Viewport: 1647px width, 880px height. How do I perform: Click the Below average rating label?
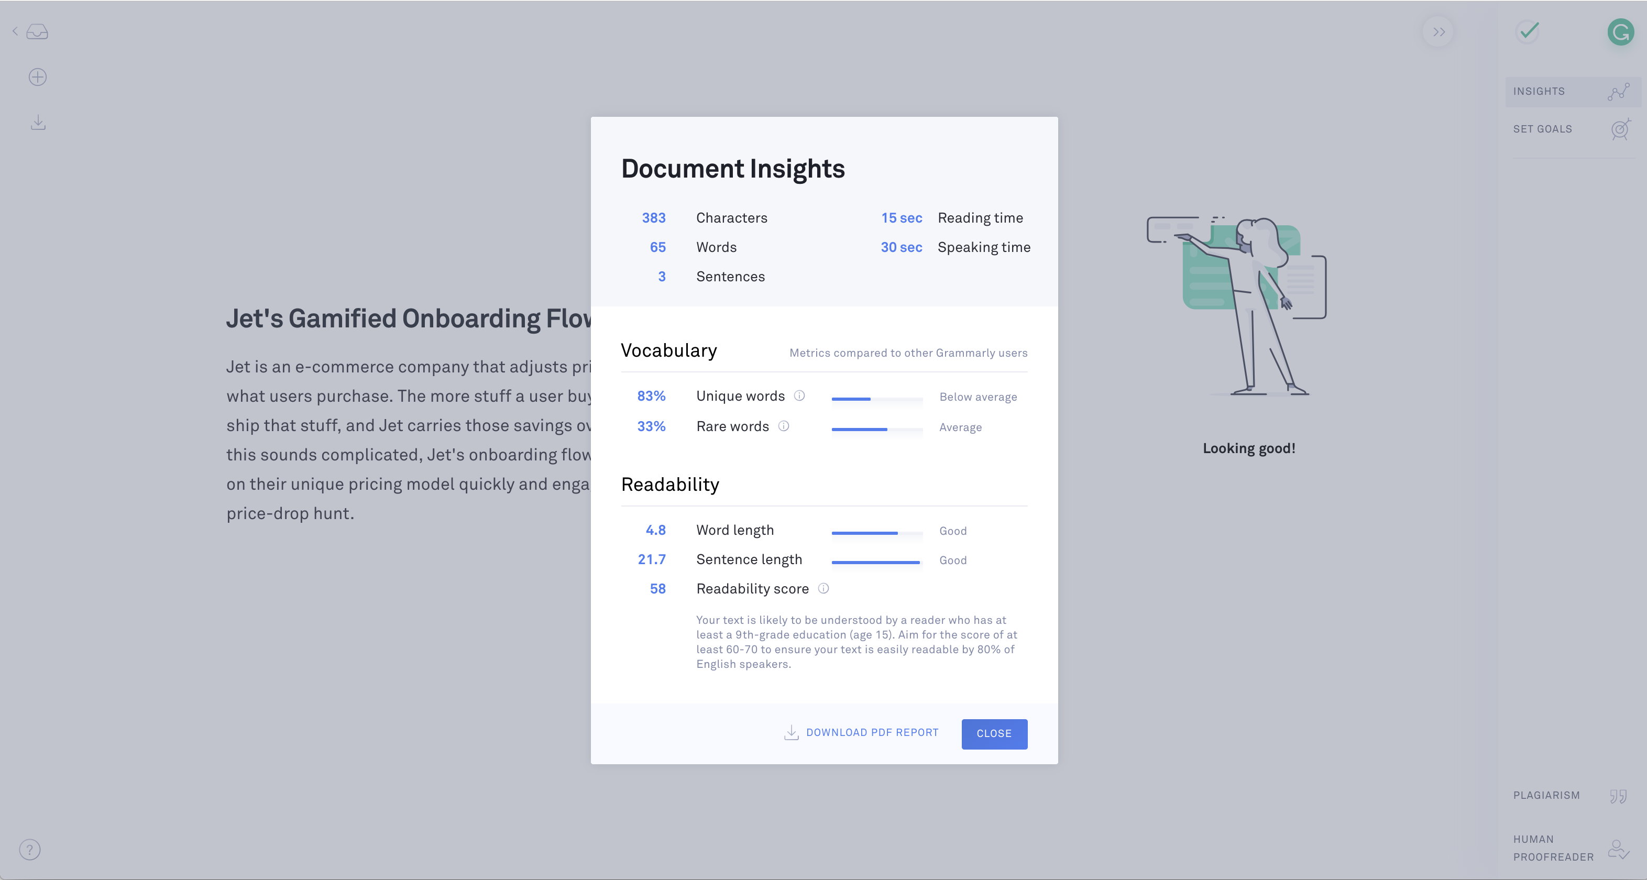coord(978,397)
